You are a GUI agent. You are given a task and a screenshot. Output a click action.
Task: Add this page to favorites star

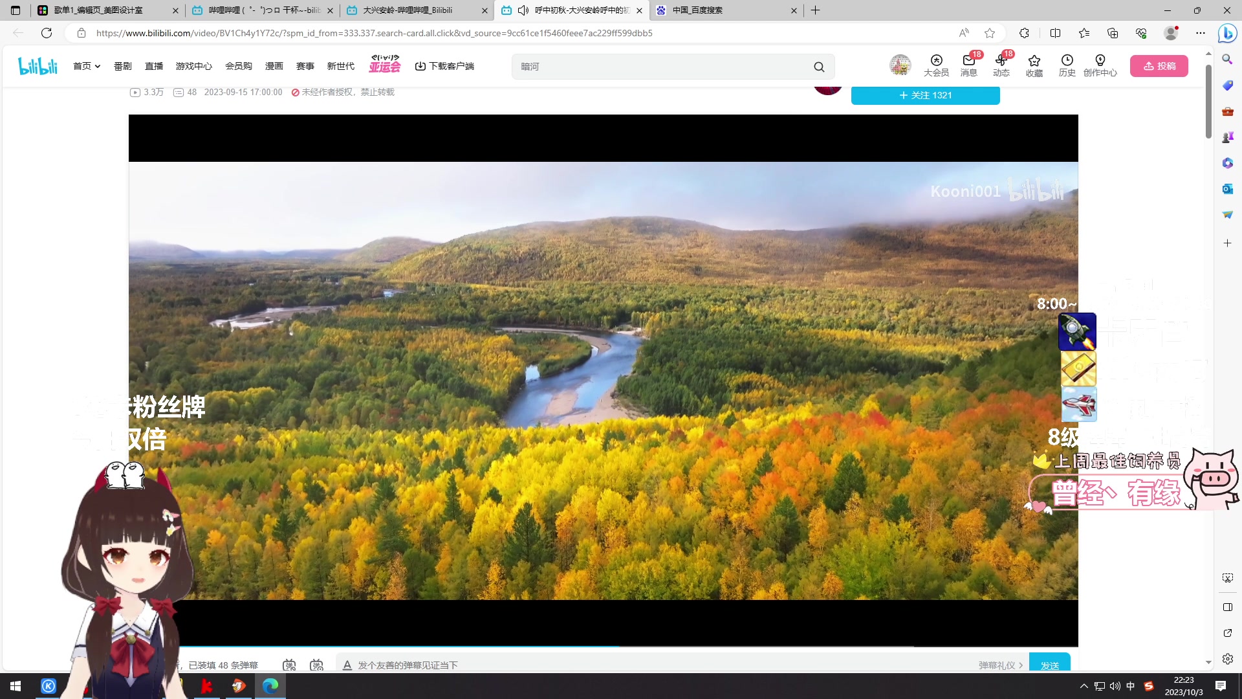pos(990,33)
